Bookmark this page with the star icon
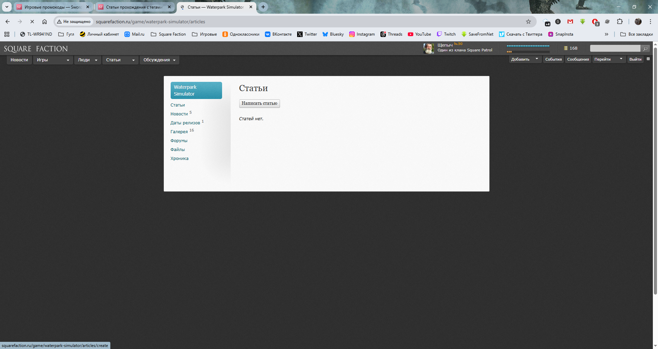 [x=528, y=22]
